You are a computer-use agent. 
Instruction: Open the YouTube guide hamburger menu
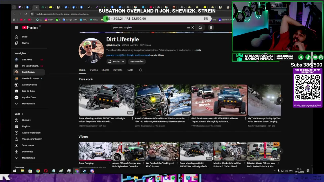(16, 28)
